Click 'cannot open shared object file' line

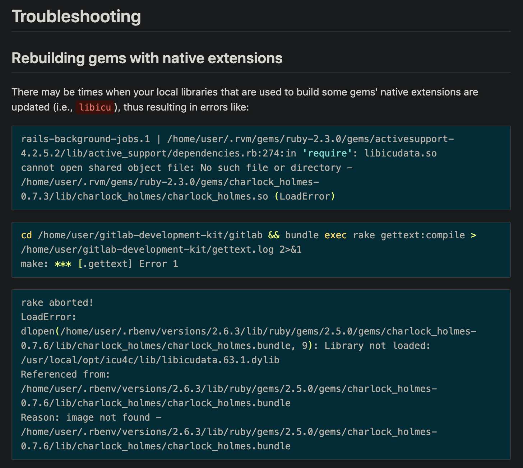click(187, 168)
